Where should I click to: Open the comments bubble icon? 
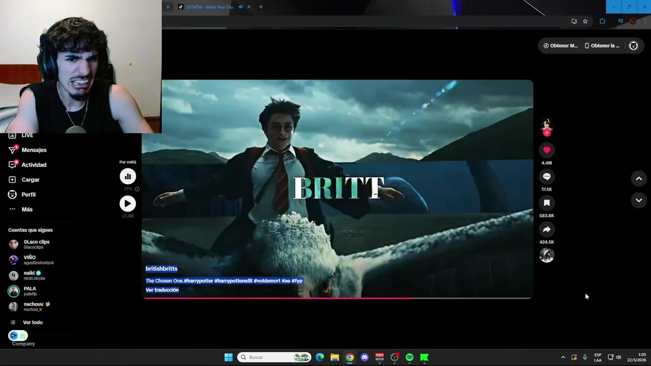click(547, 176)
